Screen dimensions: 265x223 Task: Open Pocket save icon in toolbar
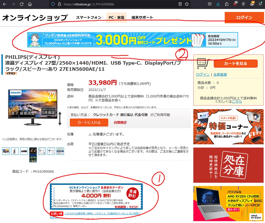point(210,4)
